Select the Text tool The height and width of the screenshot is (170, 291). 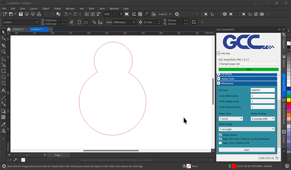[x=3, y=90]
